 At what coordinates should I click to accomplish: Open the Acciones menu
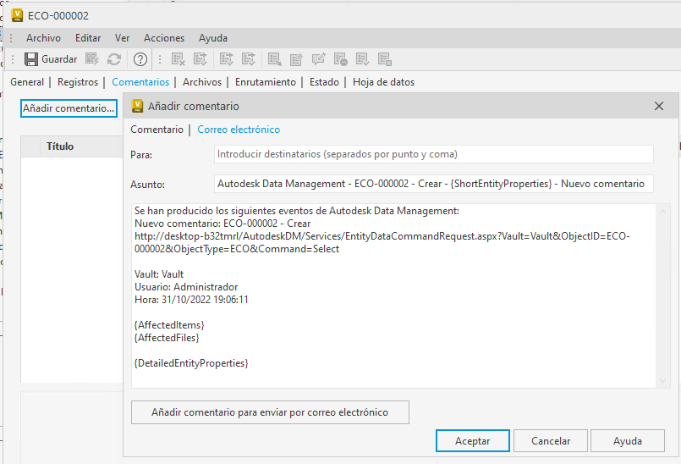164,38
